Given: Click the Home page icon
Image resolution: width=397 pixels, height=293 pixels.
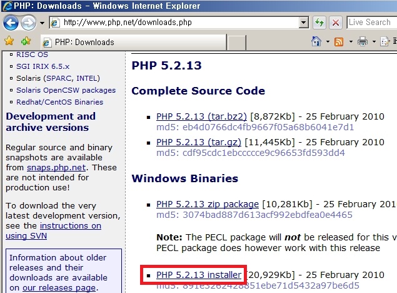Looking at the screenshot, I should tap(316, 41).
